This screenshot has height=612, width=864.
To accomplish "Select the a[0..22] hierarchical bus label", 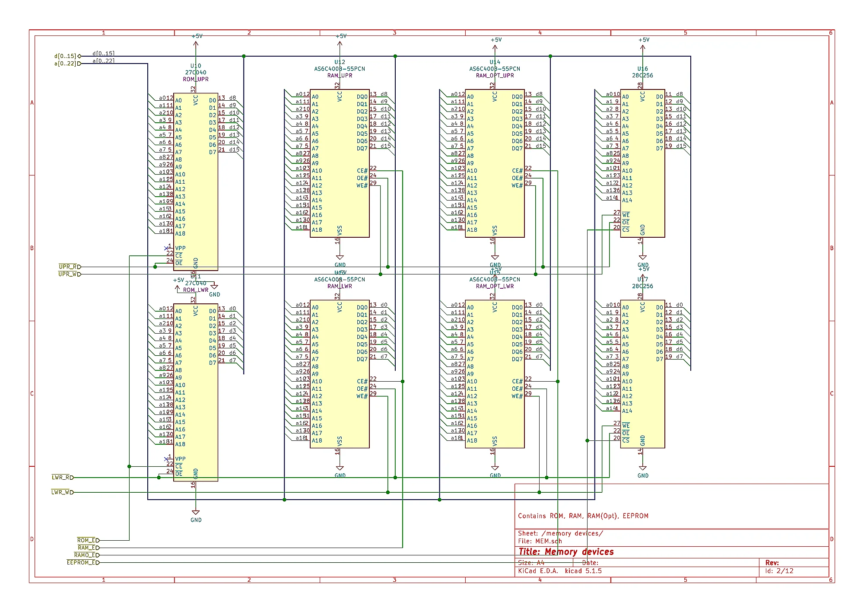I will coord(66,64).
